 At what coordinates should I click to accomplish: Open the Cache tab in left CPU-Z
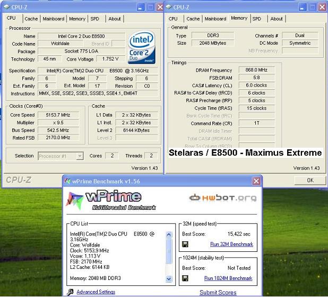[x=31, y=19]
